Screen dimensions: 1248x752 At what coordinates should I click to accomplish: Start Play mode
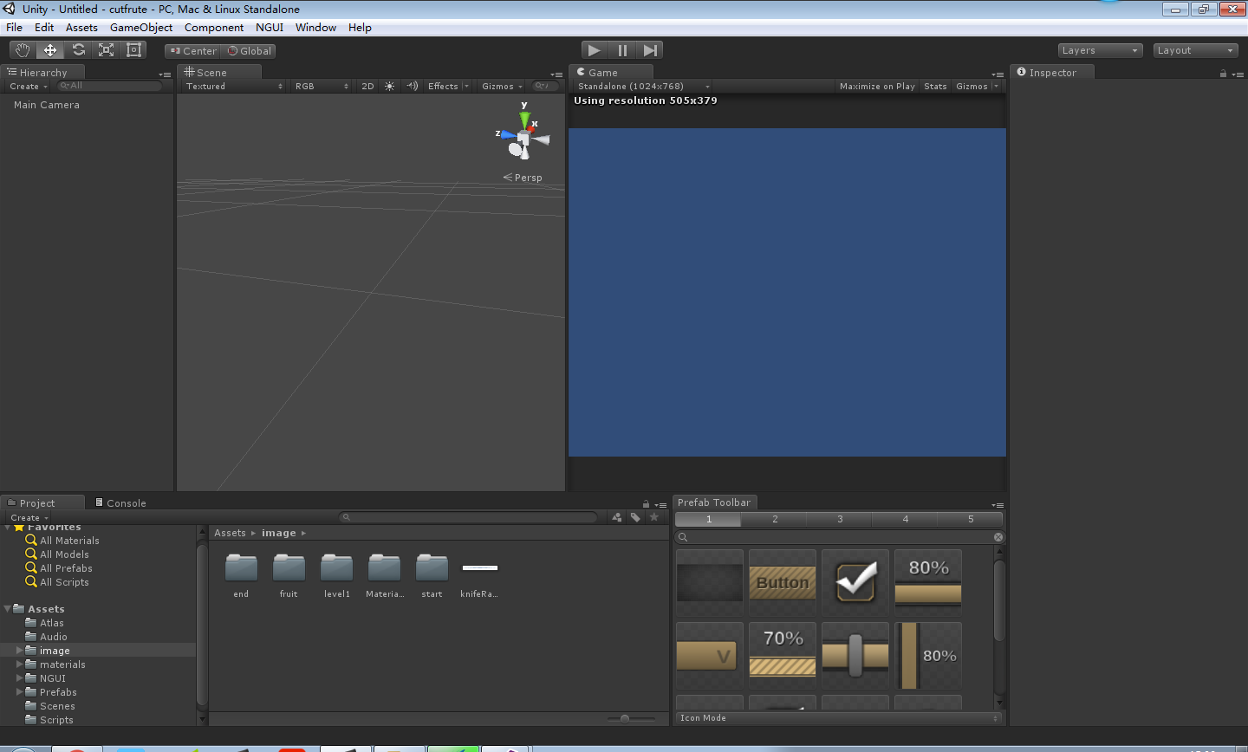(x=594, y=50)
